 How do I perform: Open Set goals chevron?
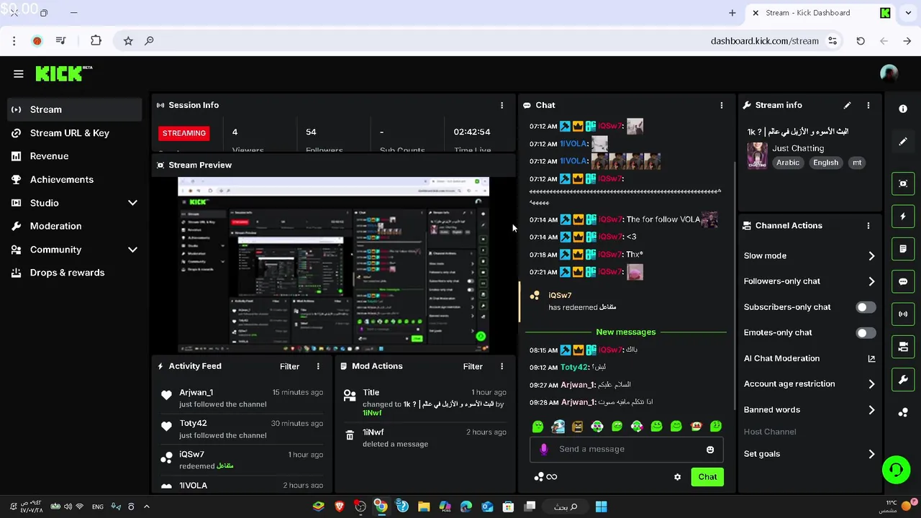(871, 454)
